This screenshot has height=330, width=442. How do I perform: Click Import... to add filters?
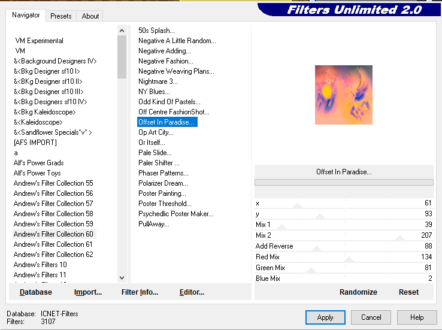(88, 292)
